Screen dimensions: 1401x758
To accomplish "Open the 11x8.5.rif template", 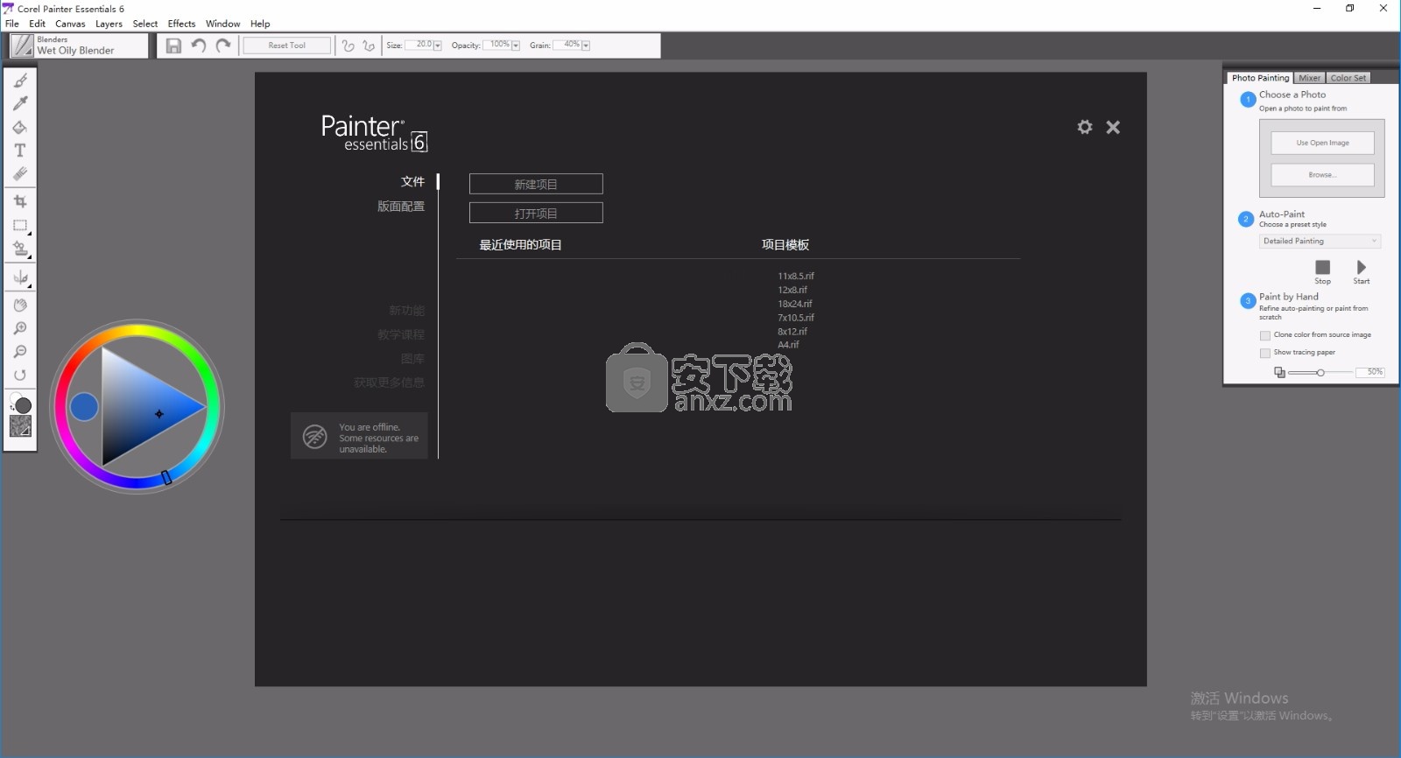I will coord(796,276).
